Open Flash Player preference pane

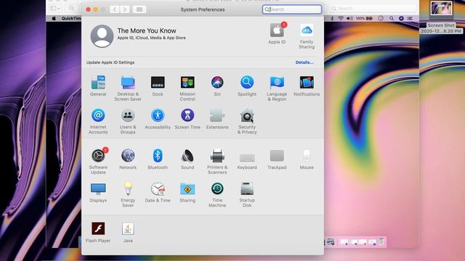coord(98,228)
